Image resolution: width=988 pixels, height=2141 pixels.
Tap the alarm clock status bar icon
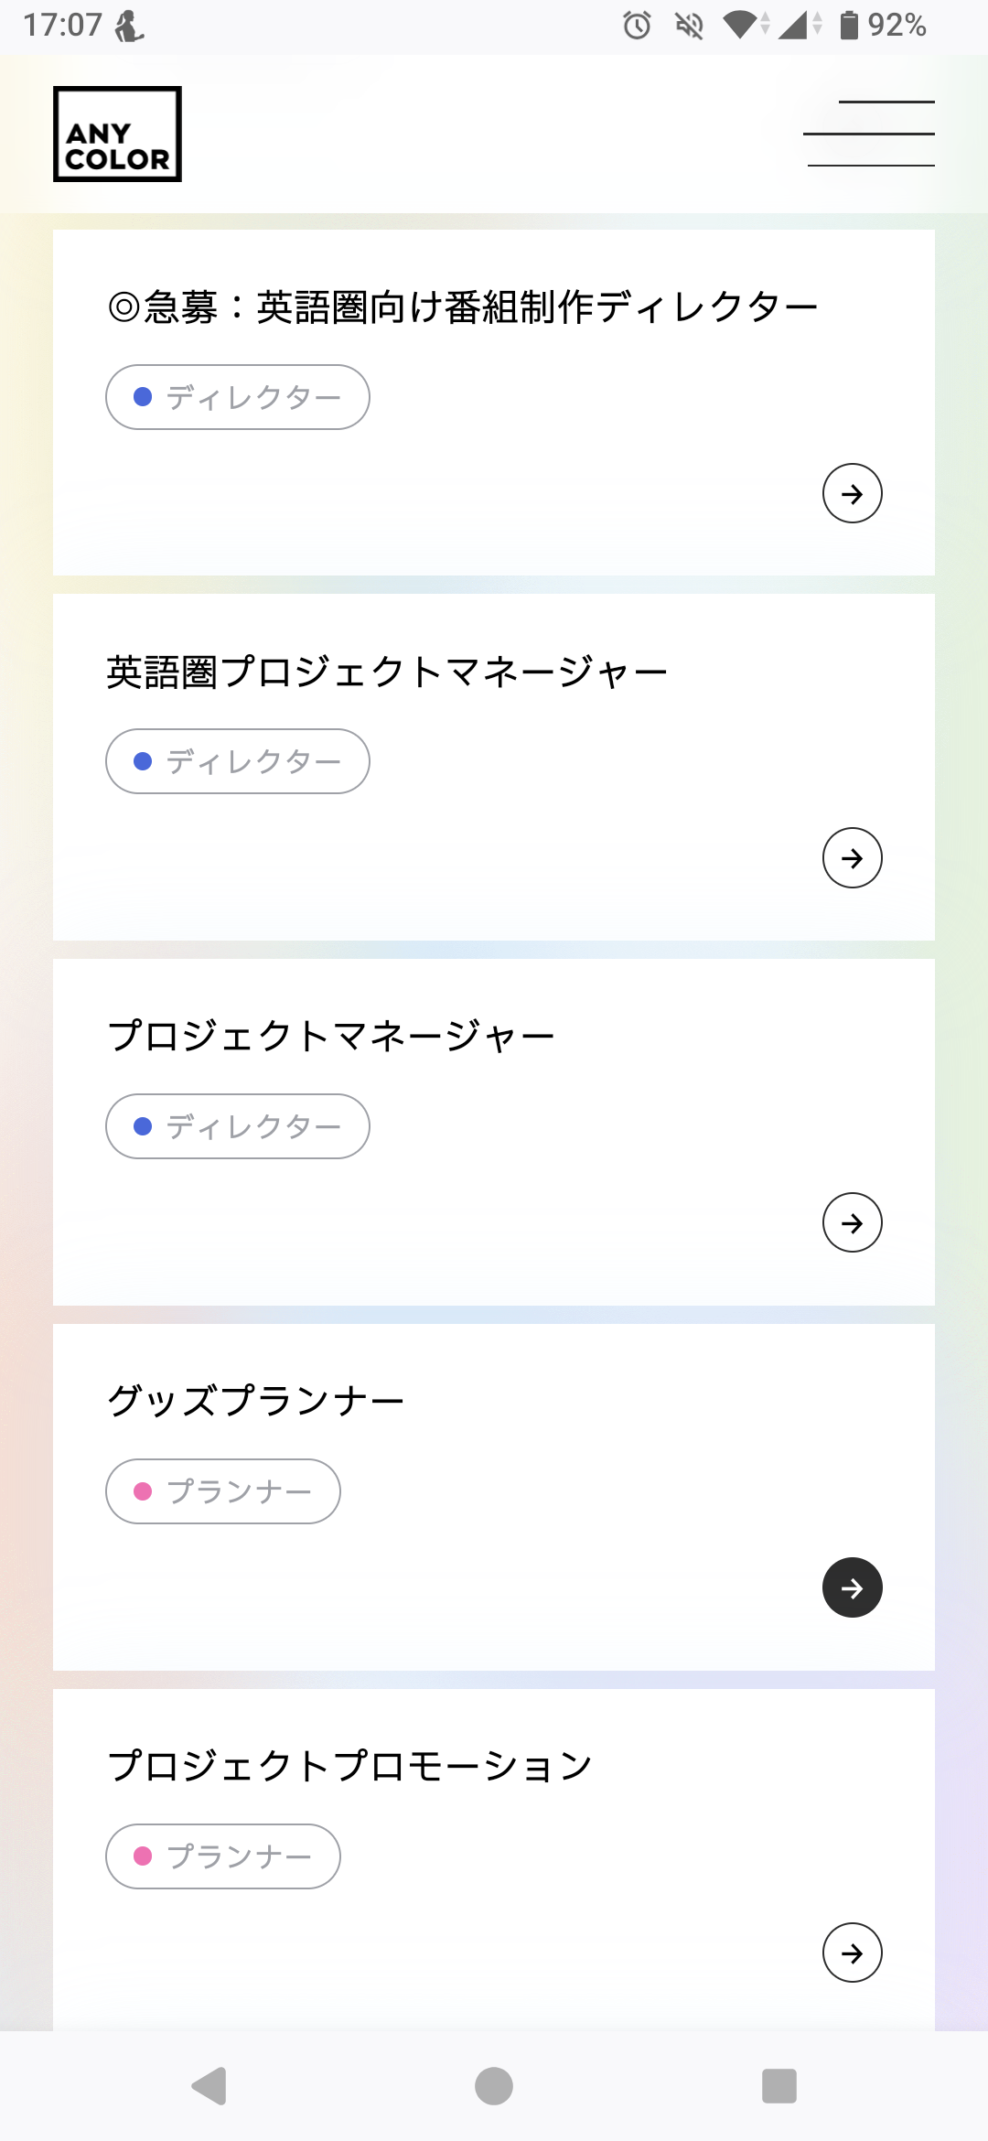(x=637, y=26)
